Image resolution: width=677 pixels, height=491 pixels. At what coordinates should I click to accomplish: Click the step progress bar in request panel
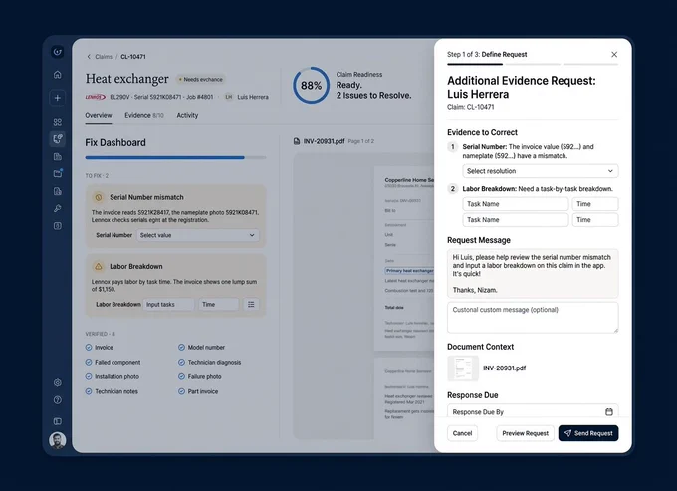coord(533,64)
